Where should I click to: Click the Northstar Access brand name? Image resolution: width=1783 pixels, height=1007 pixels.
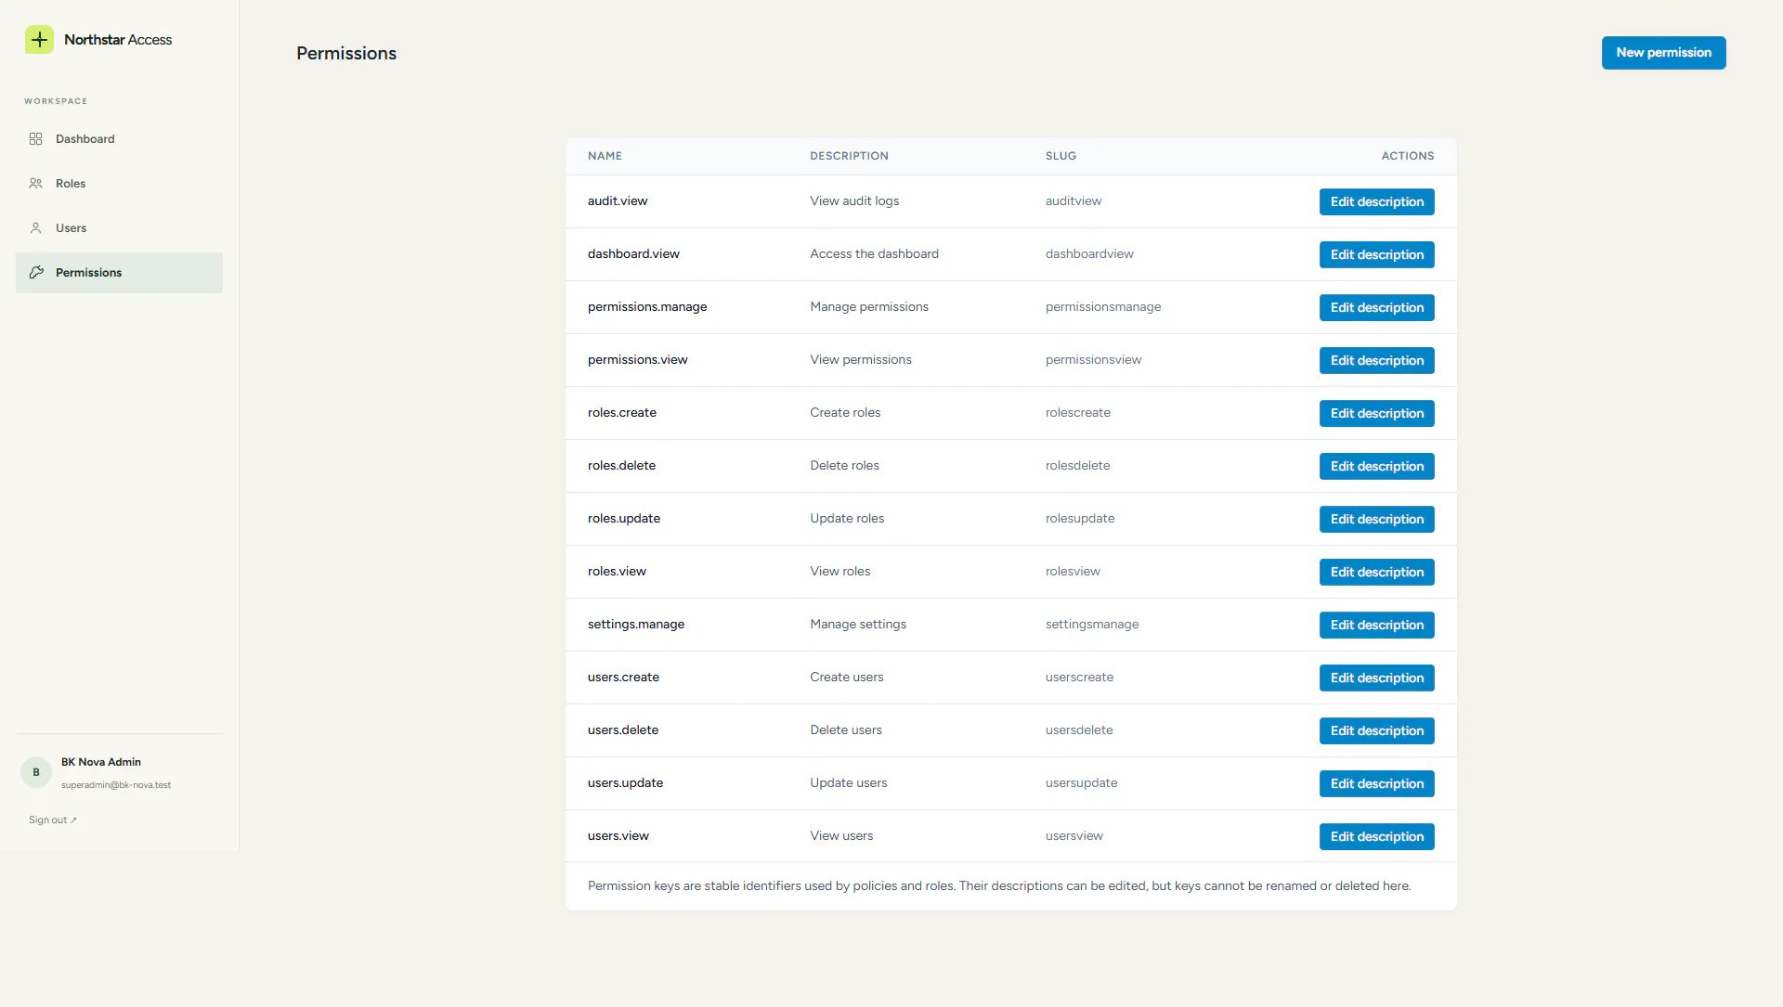118,40
